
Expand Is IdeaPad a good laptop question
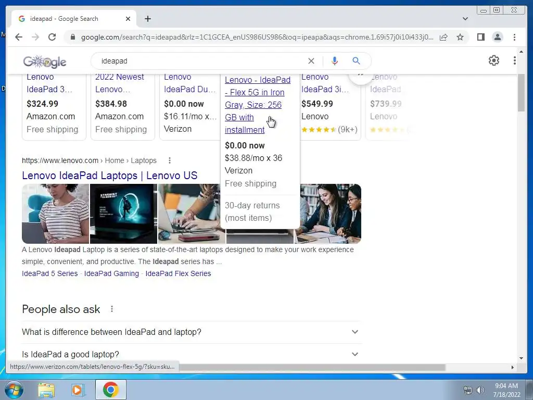[191, 354]
